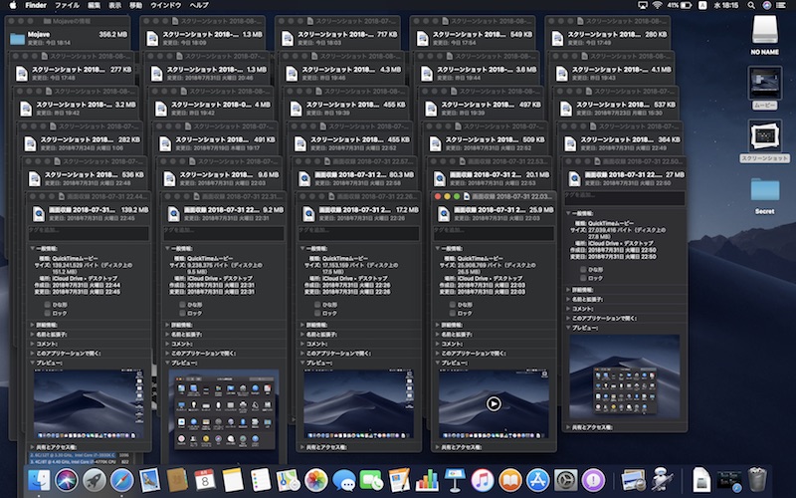Viewport: 796px width, 498px height.
Task: Check ひな形 in the 22.26 recording info
Action: pos(317,305)
